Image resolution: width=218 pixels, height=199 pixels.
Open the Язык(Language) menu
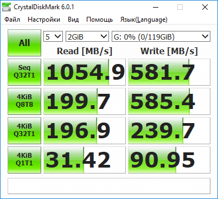coord(144,20)
